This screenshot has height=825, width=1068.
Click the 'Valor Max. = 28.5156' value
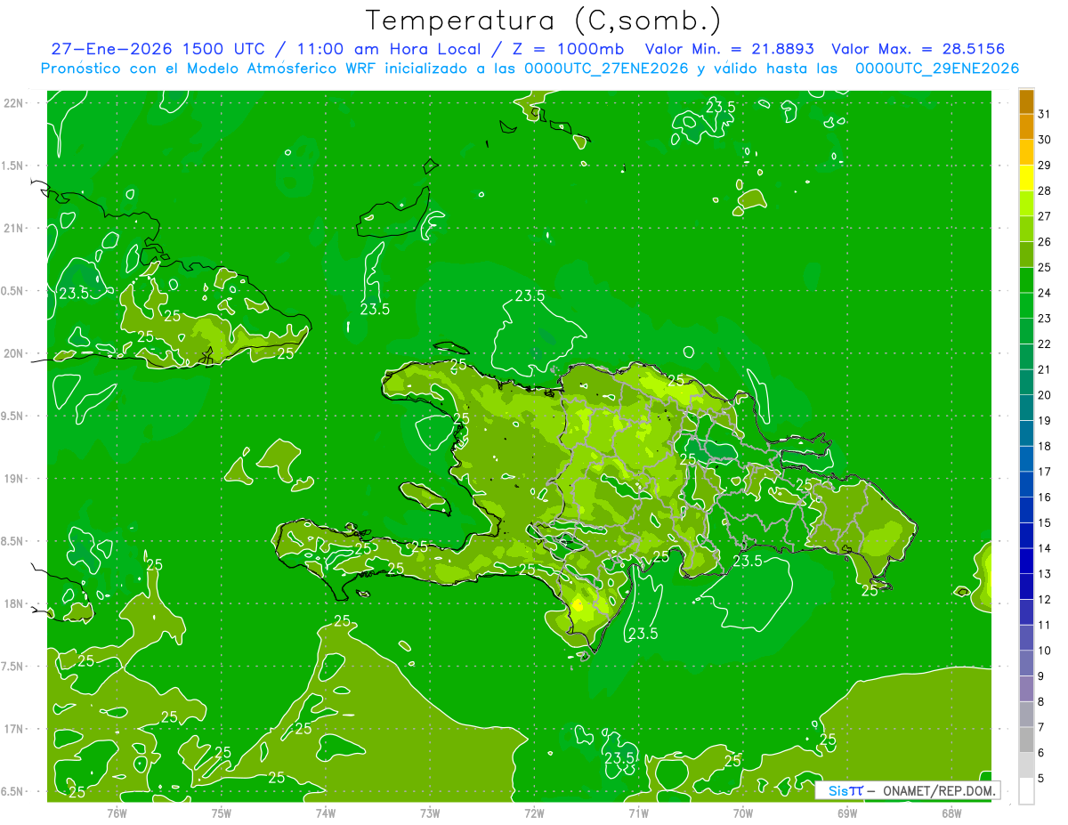918,49
